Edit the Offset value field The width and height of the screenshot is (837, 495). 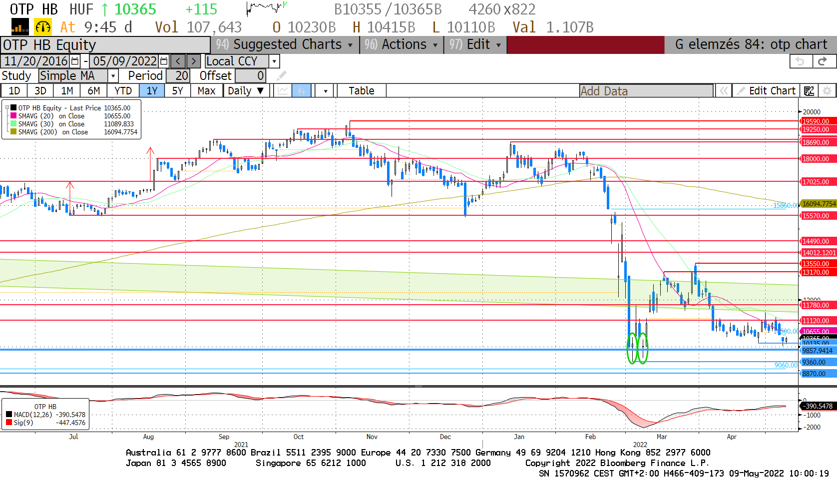click(x=251, y=76)
